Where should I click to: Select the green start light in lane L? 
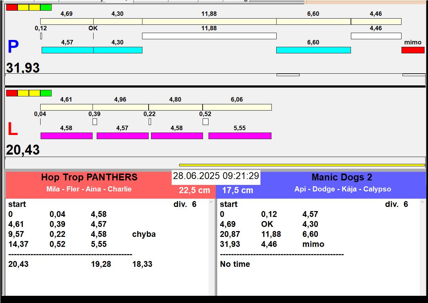(x=46, y=93)
